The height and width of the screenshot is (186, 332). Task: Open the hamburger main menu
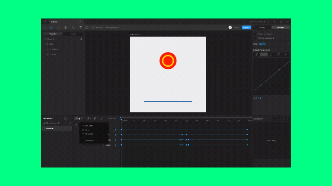point(45,28)
